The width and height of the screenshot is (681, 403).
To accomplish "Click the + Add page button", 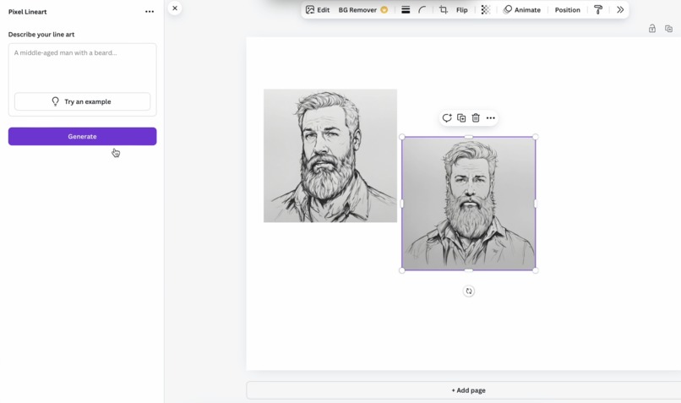I will click(468, 390).
